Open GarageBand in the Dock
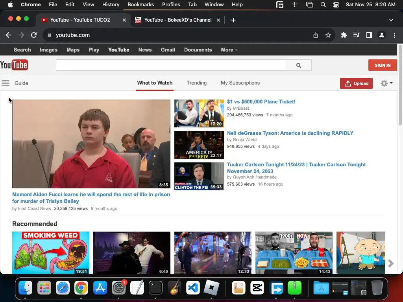Viewport: 403px width, 302px height. pyautogui.click(x=174, y=287)
